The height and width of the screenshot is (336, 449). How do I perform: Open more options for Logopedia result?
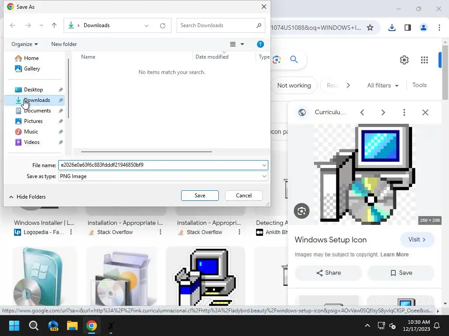pos(71,232)
